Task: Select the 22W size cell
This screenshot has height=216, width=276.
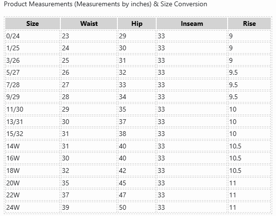Action: [33, 195]
